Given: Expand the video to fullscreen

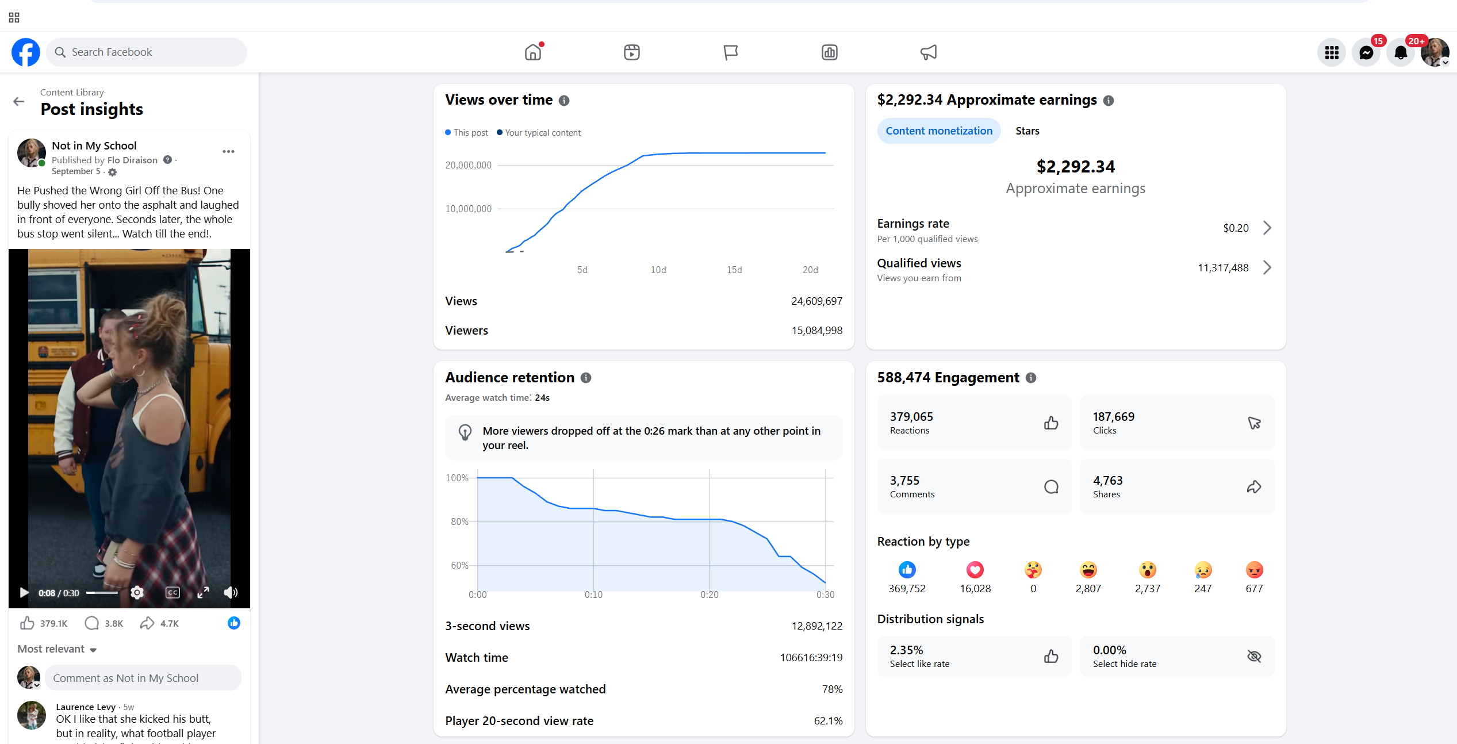Looking at the screenshot, I should [x=203, y=593].
